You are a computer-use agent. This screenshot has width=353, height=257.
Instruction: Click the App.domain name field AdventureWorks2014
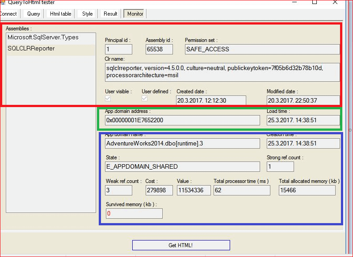[x=182, y=144]
